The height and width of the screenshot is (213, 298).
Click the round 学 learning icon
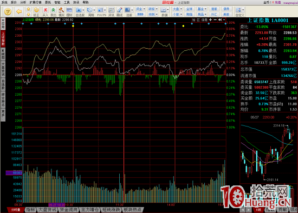pos(8,11)
